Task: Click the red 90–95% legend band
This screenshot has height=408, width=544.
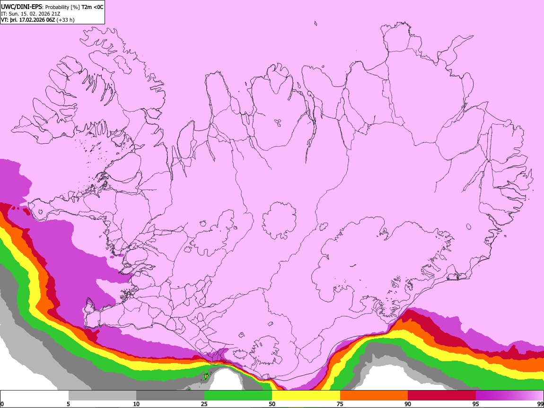Action: click(x=442, y=396)
